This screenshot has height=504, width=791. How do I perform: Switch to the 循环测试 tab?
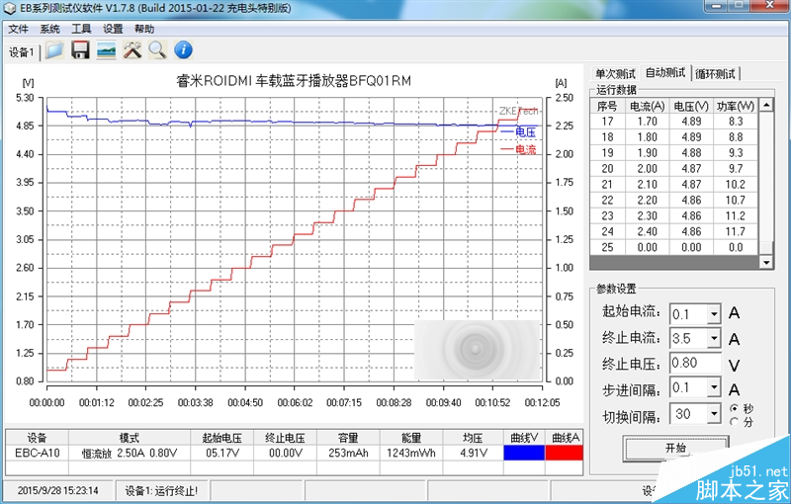pos(715,73)
